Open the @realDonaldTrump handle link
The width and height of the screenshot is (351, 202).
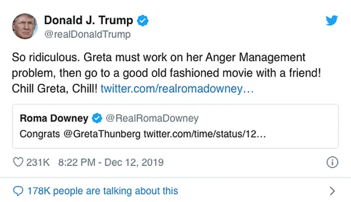click(88, 35)
